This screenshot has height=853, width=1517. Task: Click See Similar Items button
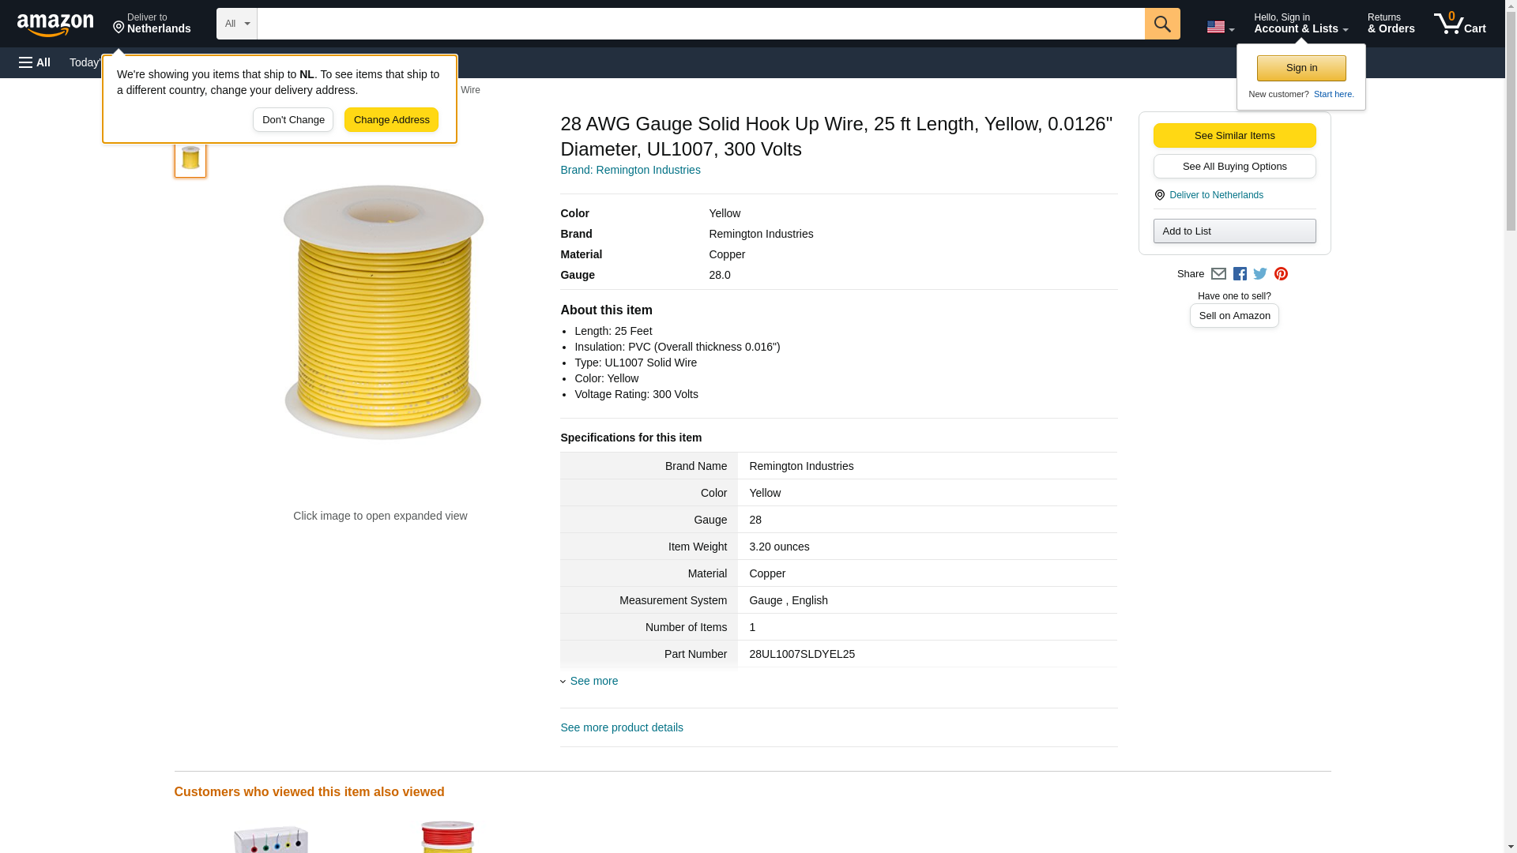coord(1233,136)
